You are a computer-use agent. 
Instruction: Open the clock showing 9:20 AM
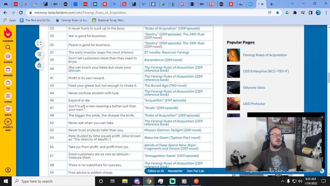pyautogui.click(x=311, y=181)
